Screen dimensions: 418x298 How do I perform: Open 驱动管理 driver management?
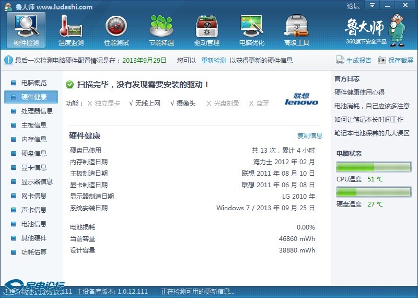coord(206,29)
